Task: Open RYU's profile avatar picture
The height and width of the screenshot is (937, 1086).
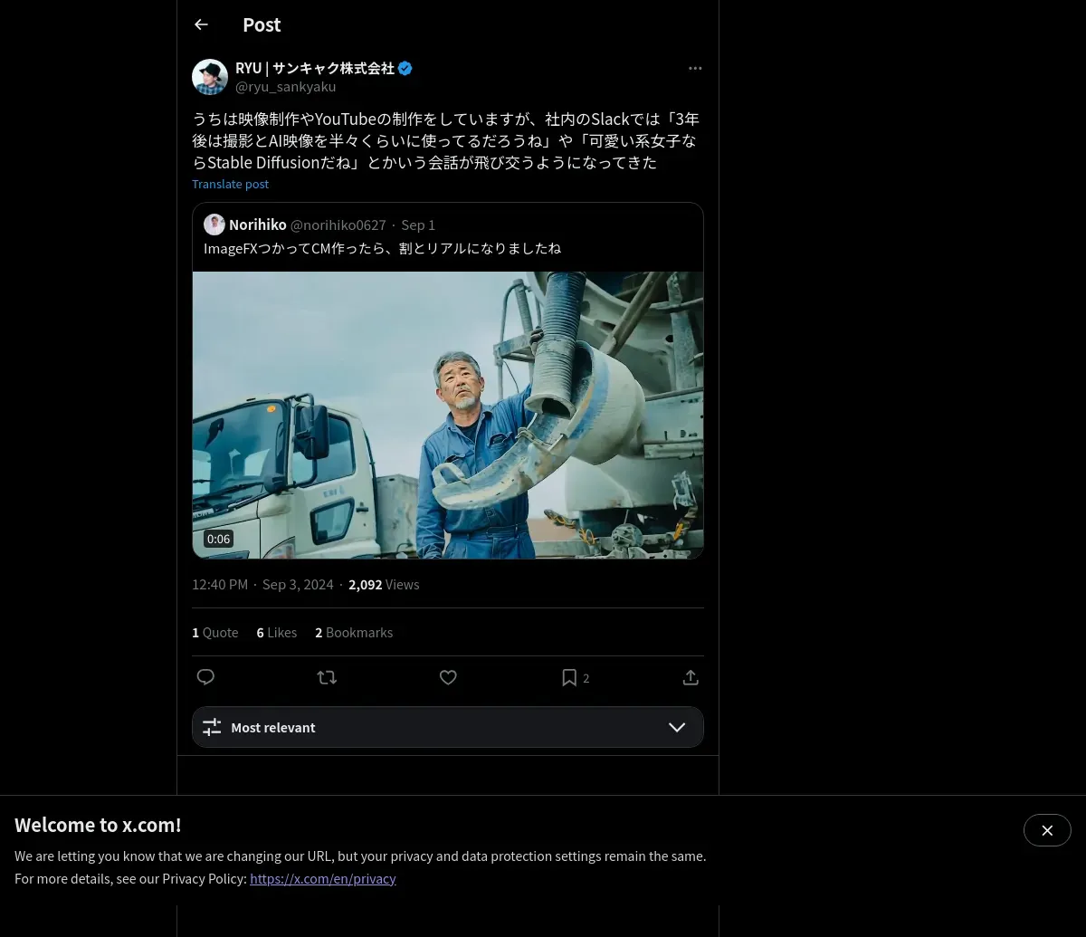Action: tap(210, 77)
